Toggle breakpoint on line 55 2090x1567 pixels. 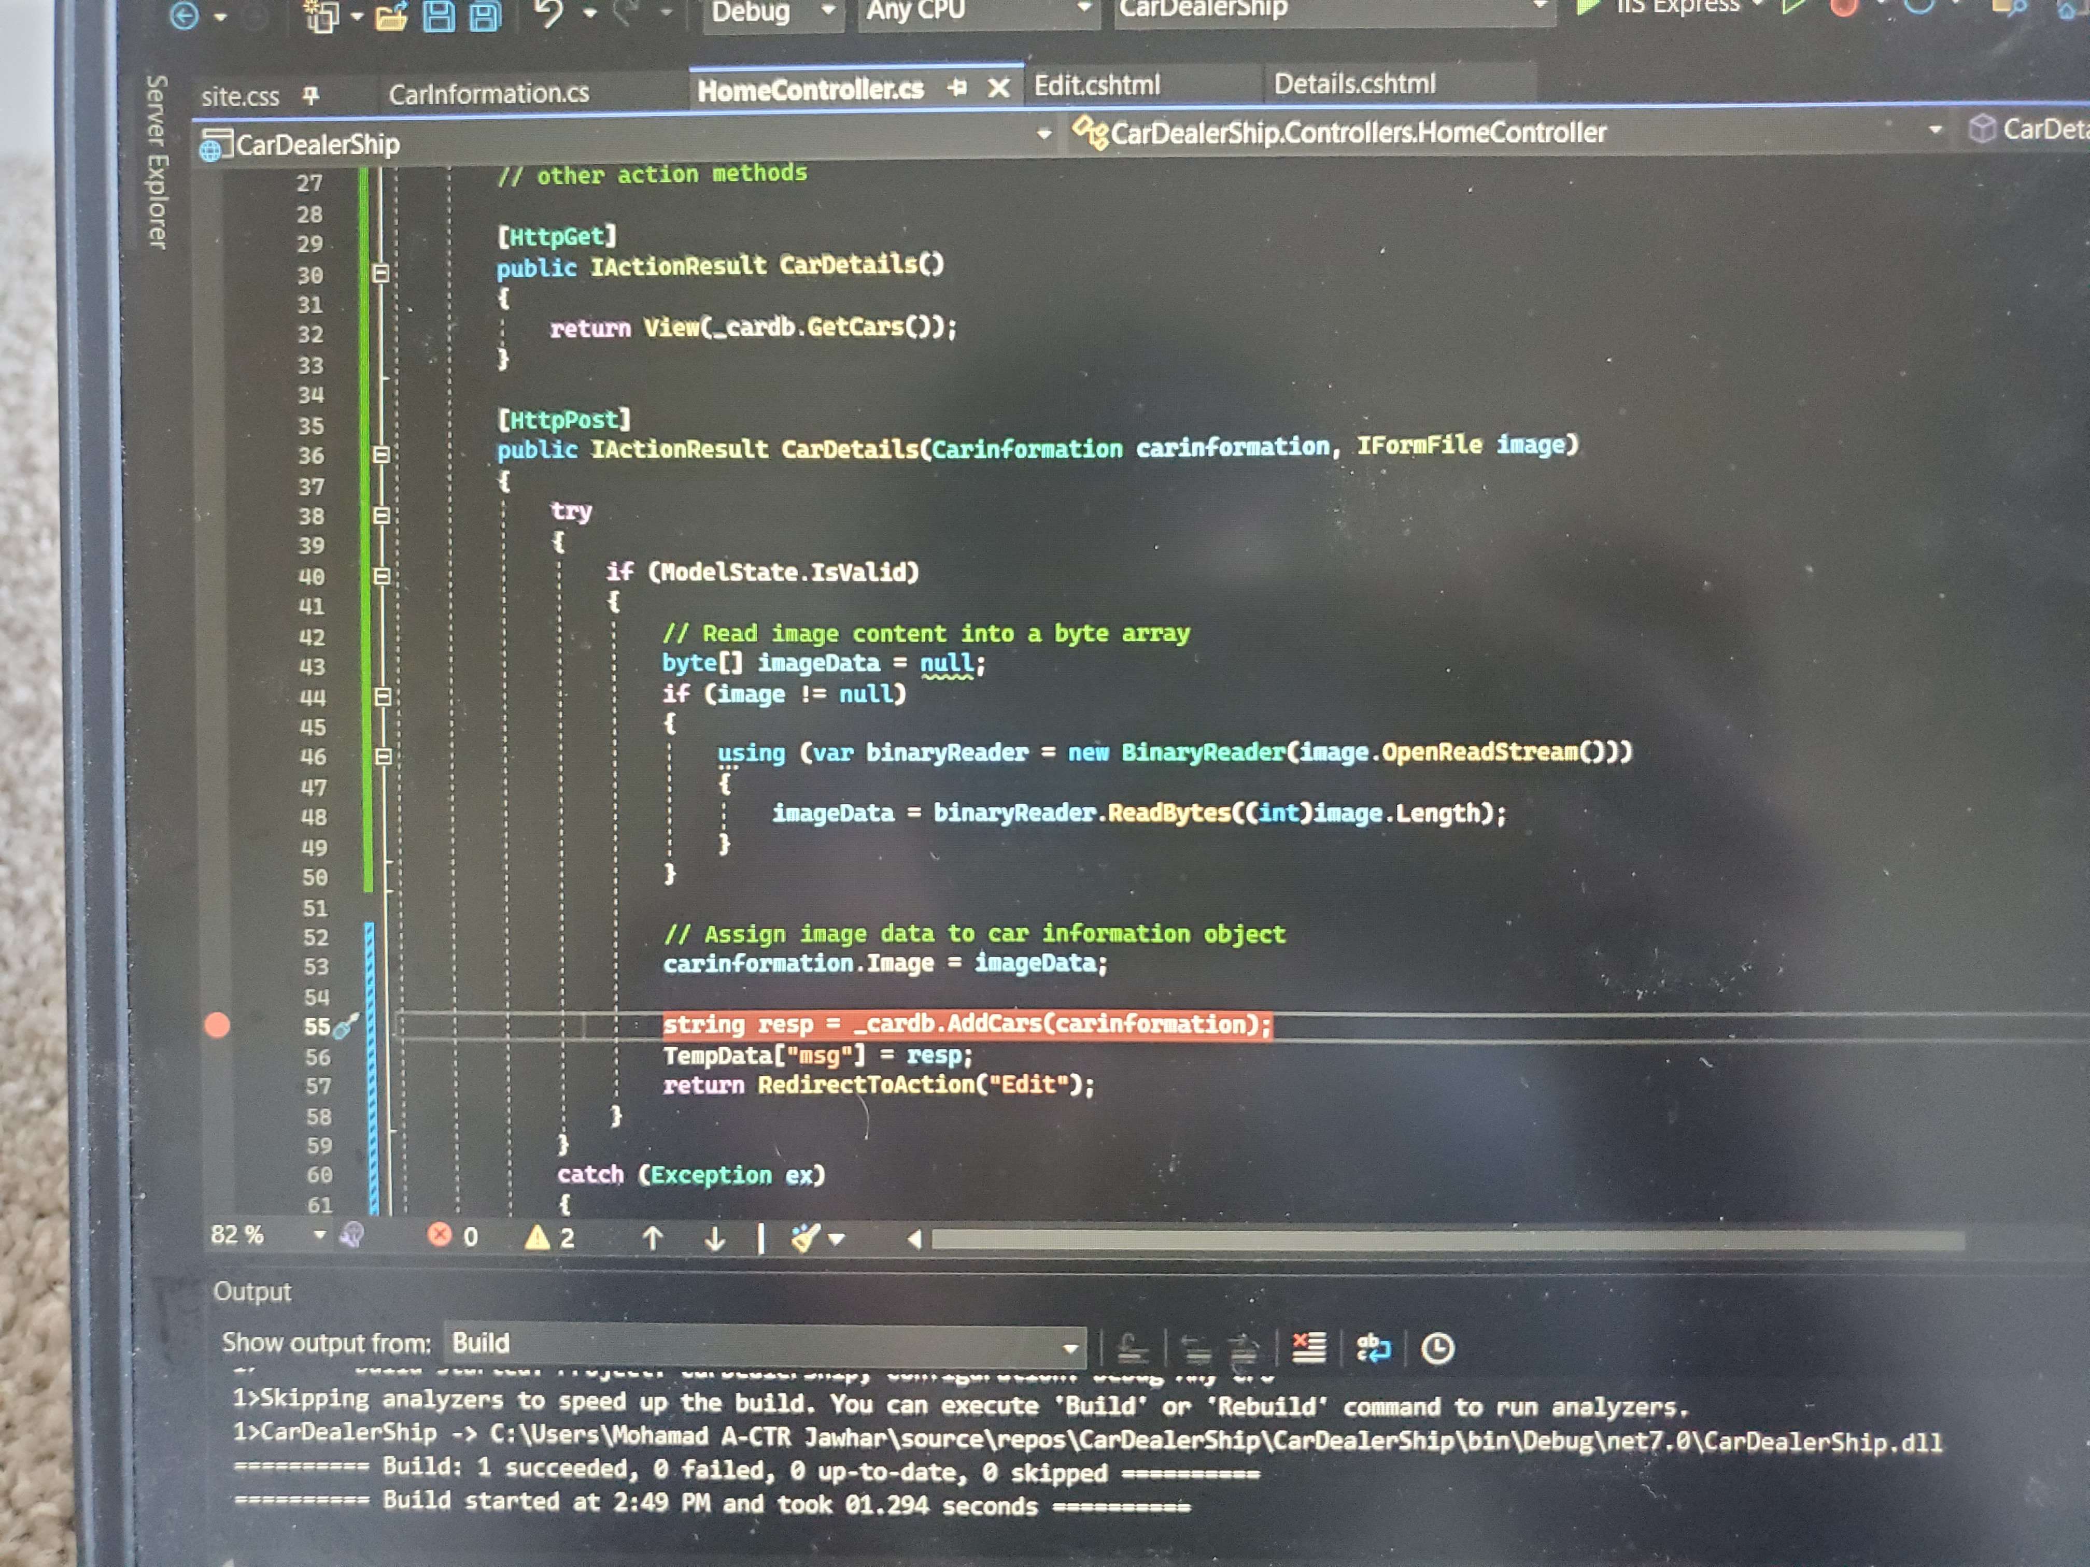tap(217, 1026)
